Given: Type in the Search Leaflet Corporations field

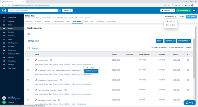Looking at the screenshot, I should point(33,11).
